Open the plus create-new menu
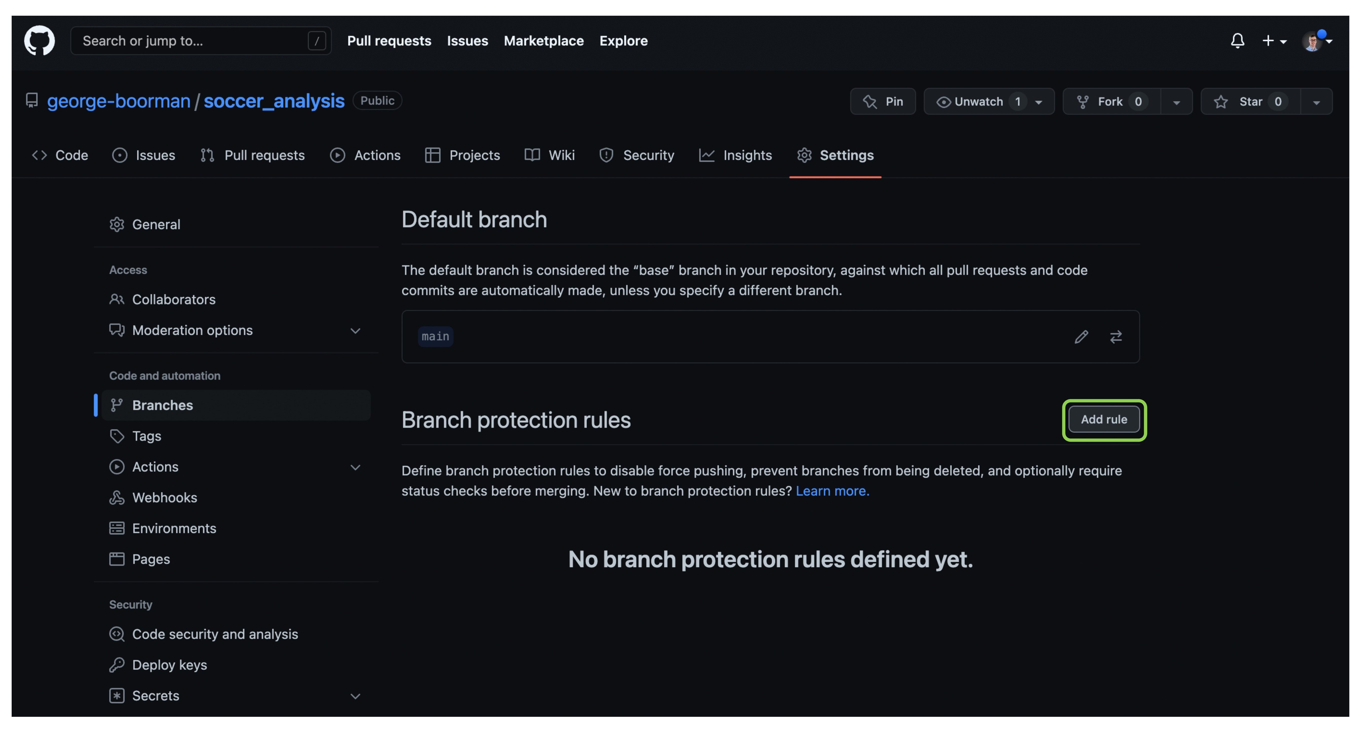 click(1274, 41)
